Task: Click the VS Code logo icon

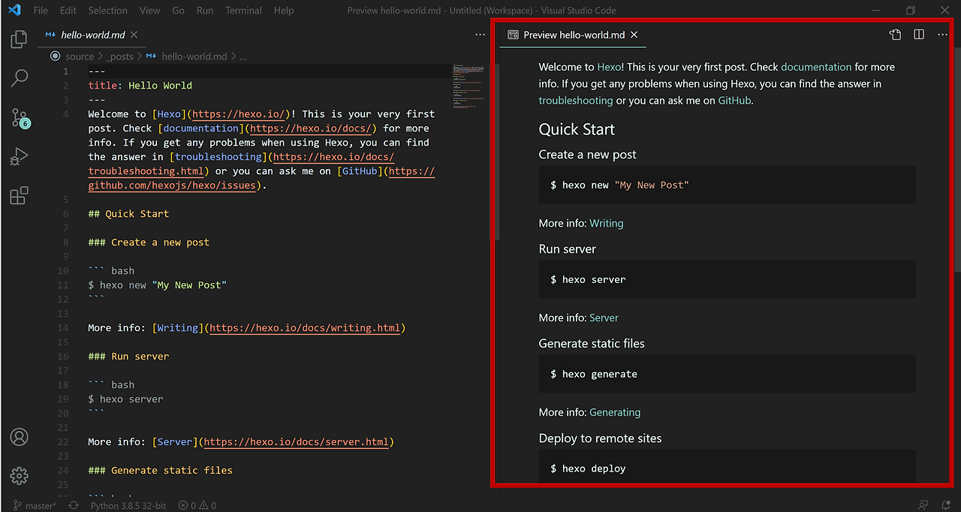Action: click(14, 11)
